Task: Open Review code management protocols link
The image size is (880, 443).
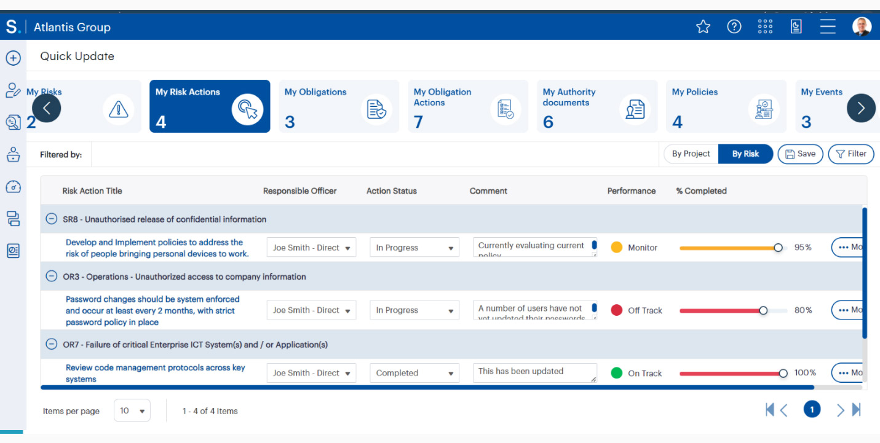Action: pos(155,373)
